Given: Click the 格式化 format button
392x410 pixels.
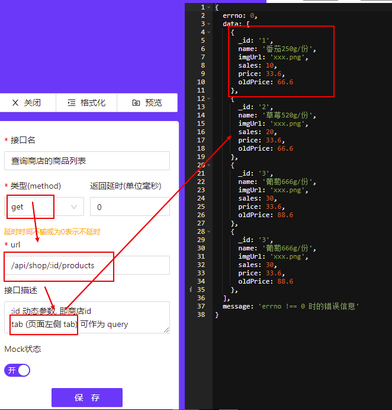Looking at the screenshot, I should click(86, 103).
